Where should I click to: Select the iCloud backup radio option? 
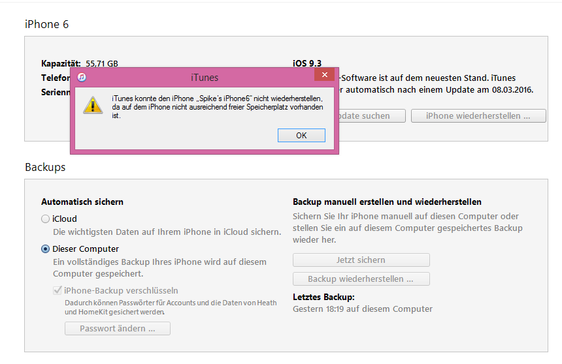point(45,219)
